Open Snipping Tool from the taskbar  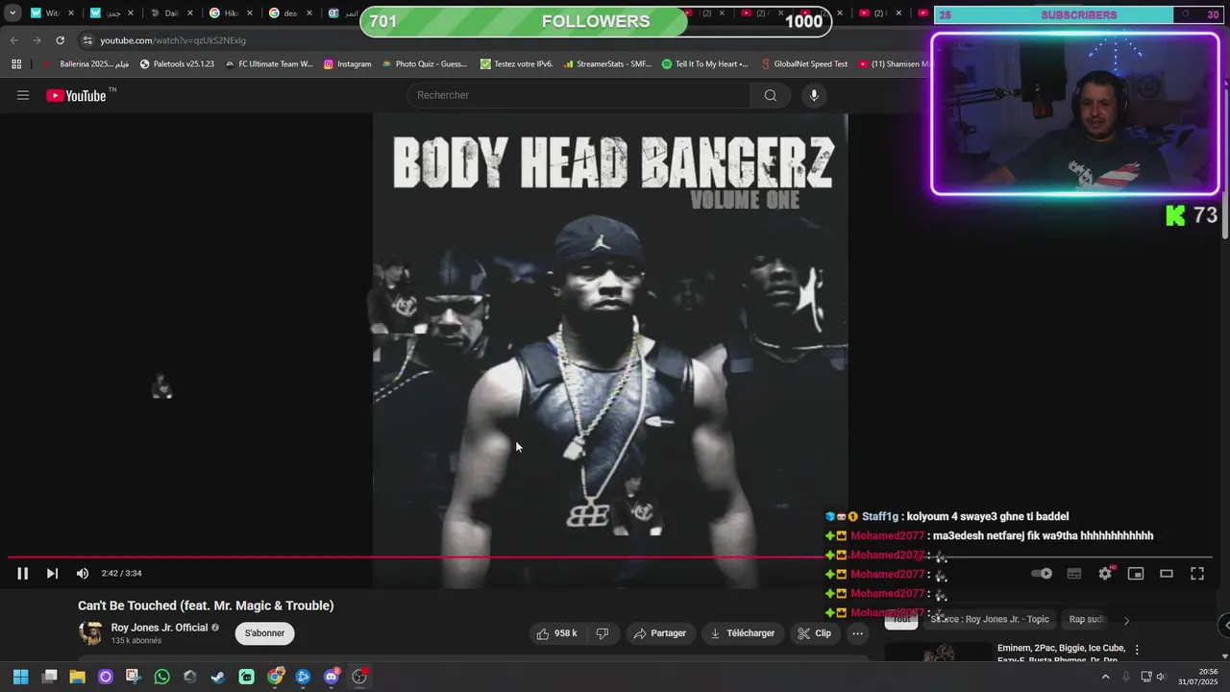pos(133,677)
